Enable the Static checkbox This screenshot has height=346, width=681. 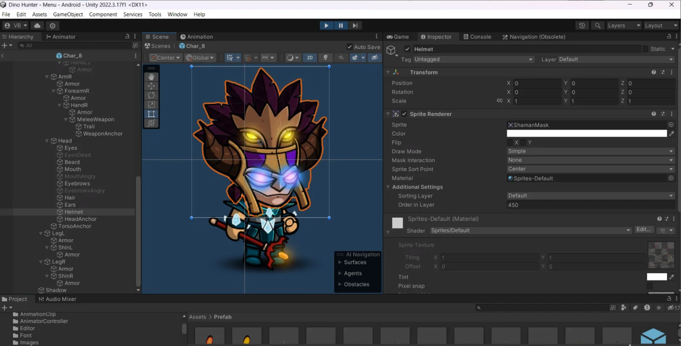645,49
